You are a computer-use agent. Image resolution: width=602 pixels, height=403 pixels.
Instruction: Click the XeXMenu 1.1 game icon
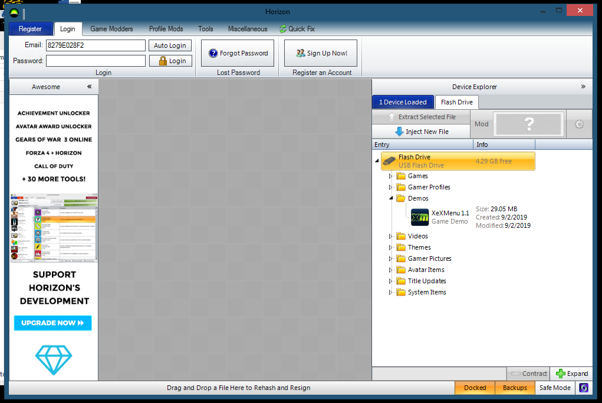tap(420, 217)
